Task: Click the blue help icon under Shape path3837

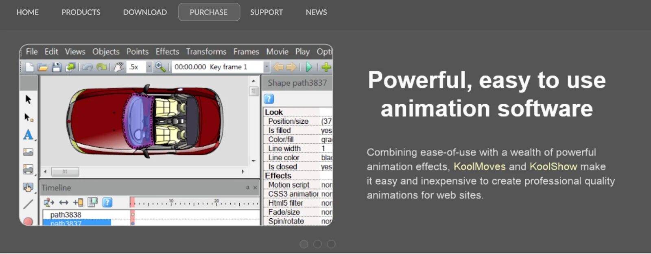Action: coord(269,99)
